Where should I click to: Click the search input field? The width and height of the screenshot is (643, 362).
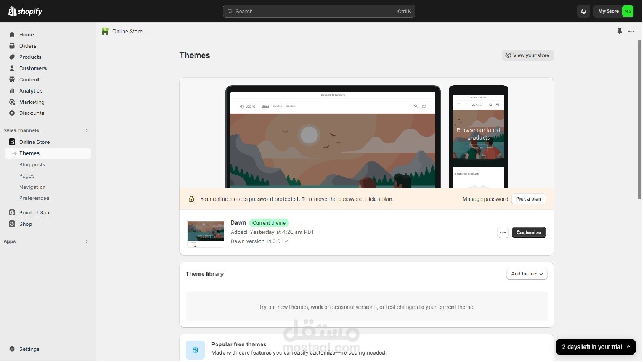(319, 11)
